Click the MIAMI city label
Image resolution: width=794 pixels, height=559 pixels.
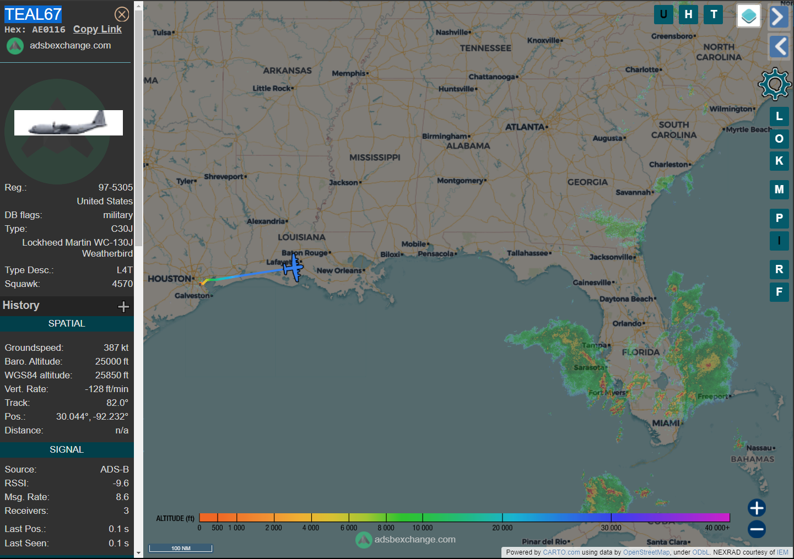pyautogui.click(x=666, y=423)
